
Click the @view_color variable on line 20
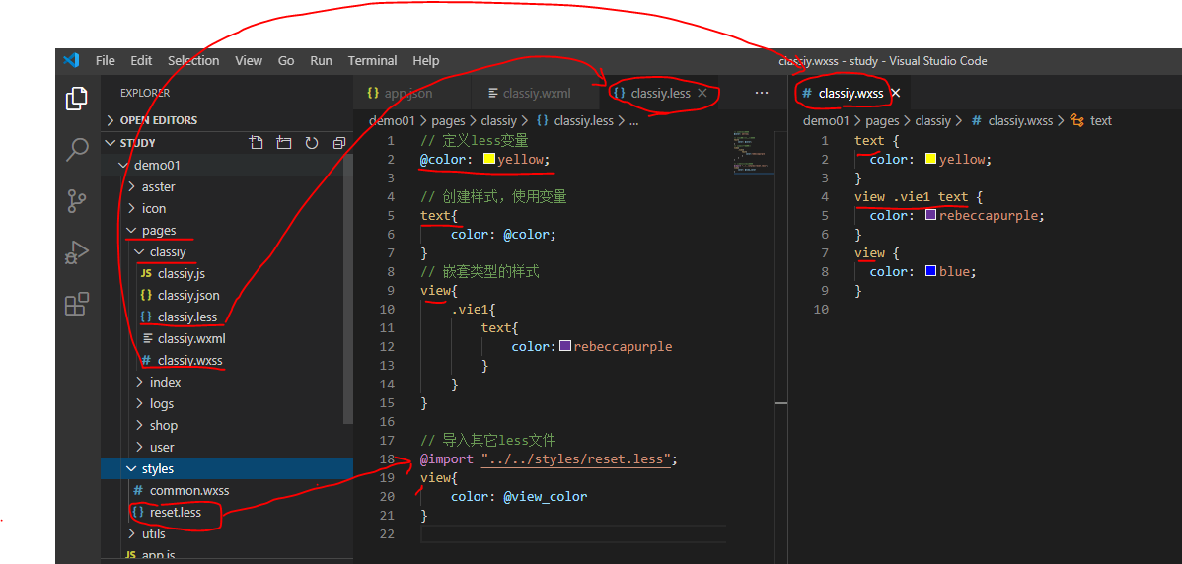click(x=545, y=497)
